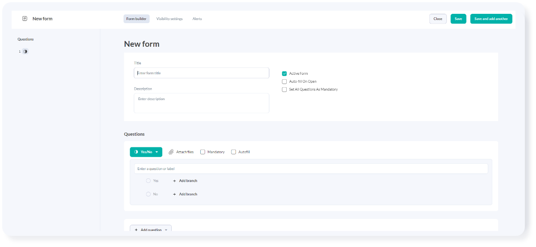Open the Yes/No question type dropdown
This screenshot has height=247, width=536.
click(157, 152)
